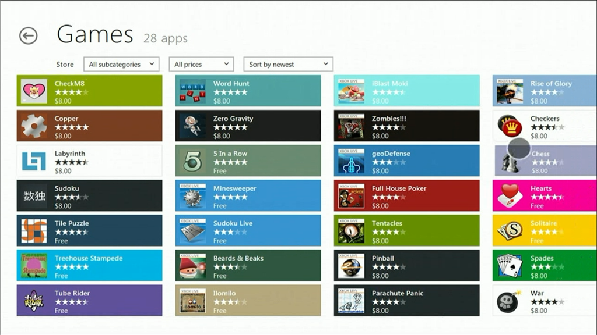Choose the Full House Poker icon
This screenshot has height=335, width=597.
coord(351,196)
